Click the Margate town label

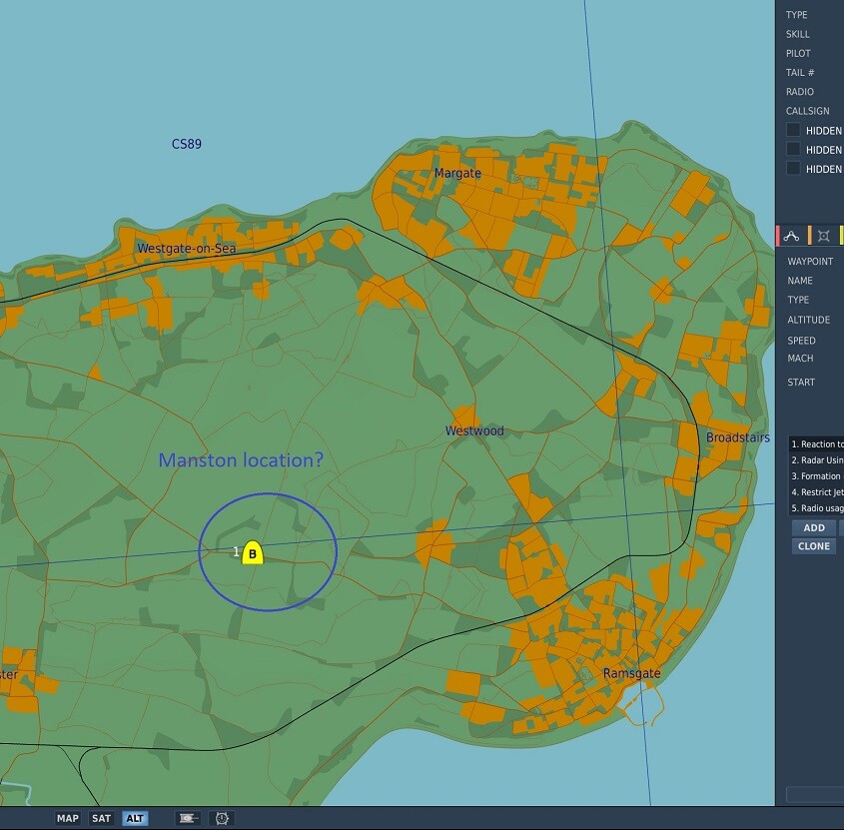(x=457, y=174)
